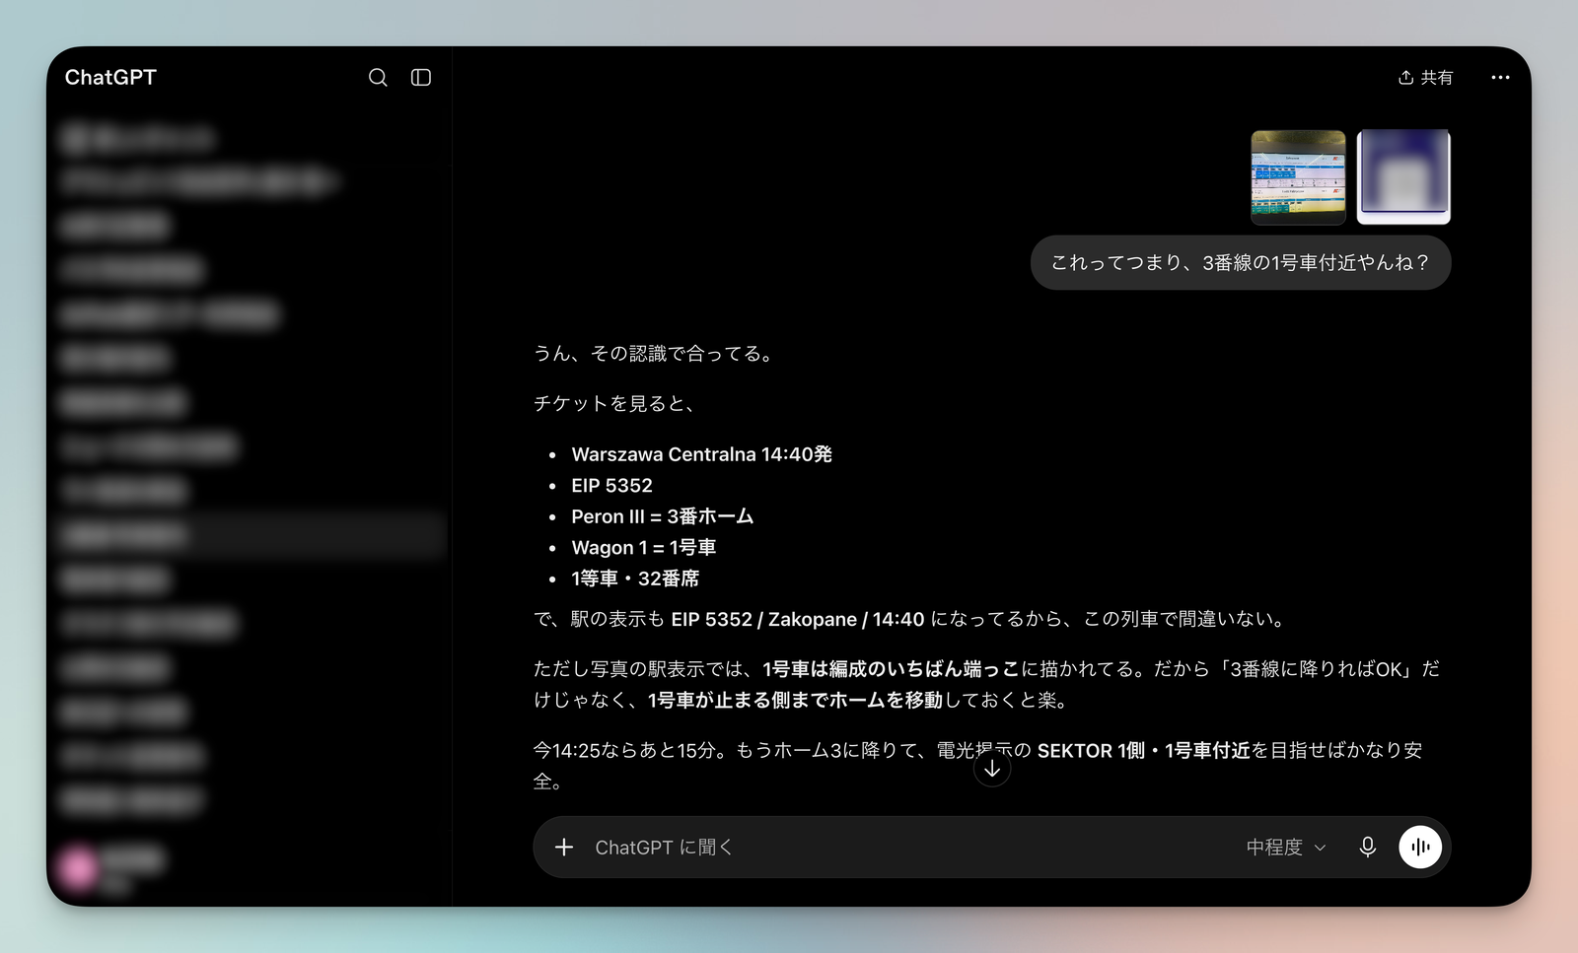This screenshot has height=953, width=1578.
Task: Select the user message about 3番線の1号車付近
Action: (x=1241, y=263)
